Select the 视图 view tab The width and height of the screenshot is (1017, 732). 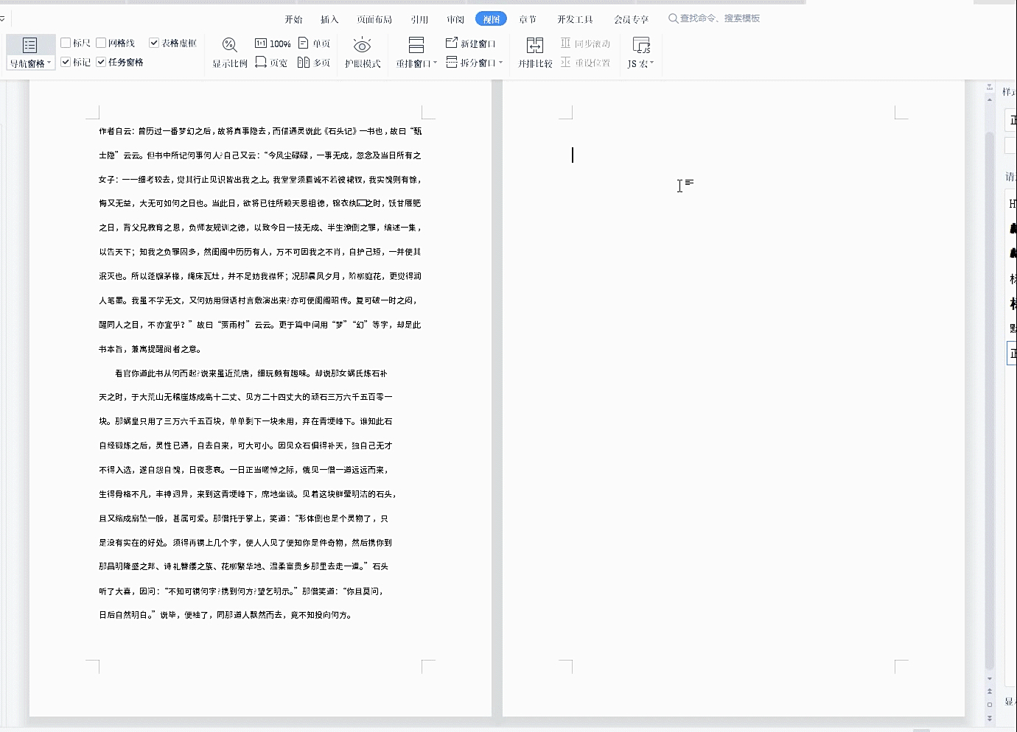point(491,19)
